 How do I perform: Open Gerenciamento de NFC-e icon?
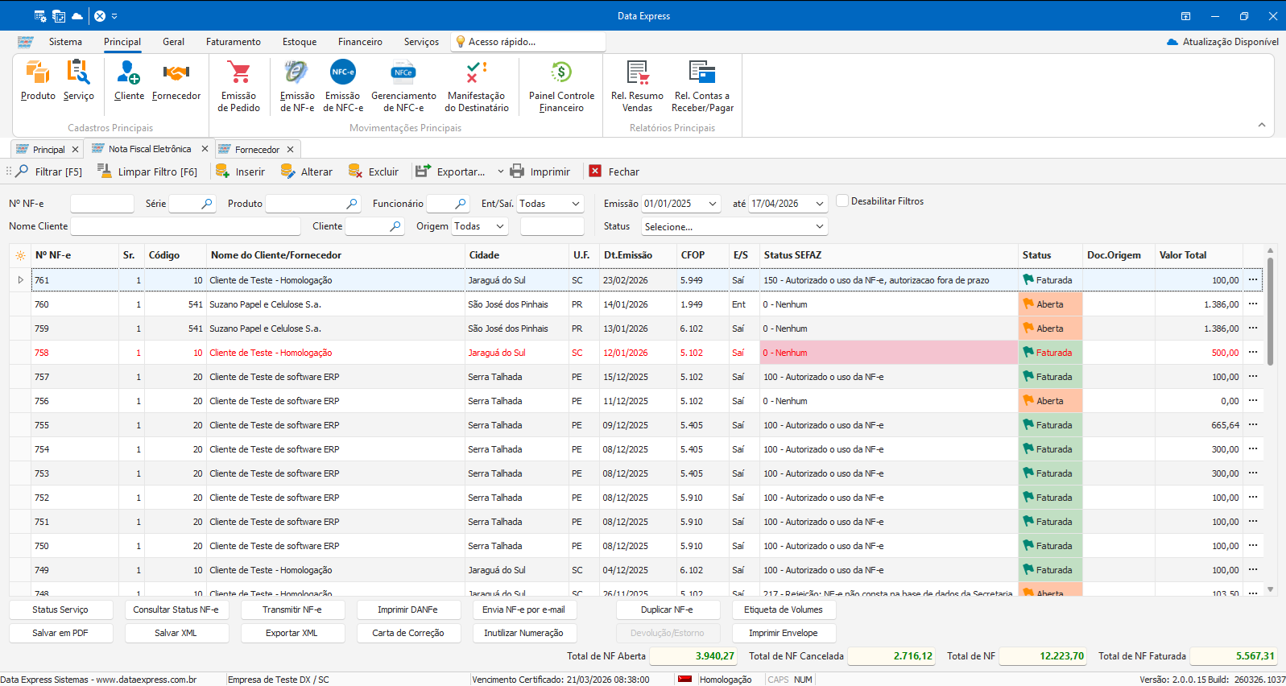403,85
